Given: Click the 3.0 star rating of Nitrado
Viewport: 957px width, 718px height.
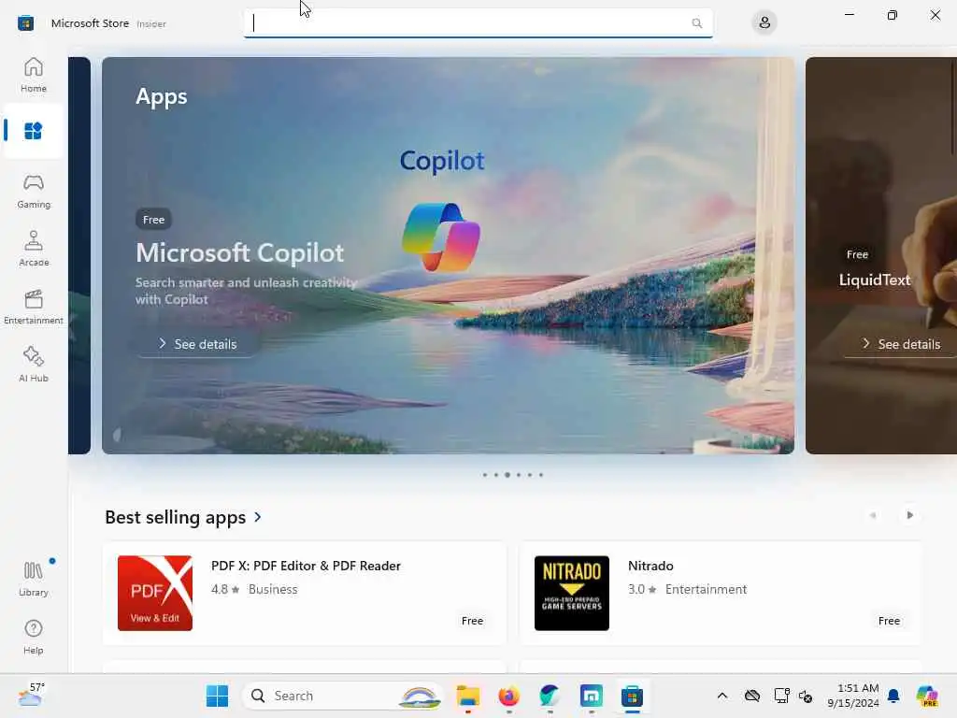Looking at the screenshot, I should pos(642,589).
